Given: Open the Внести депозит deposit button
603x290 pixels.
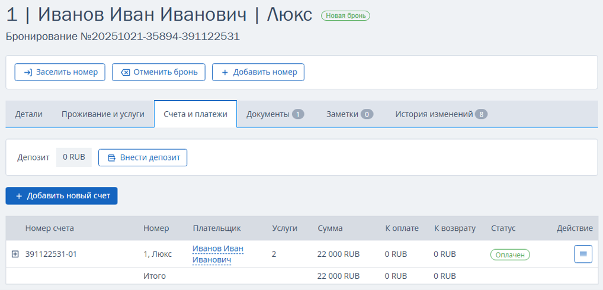Looking at the screenshot, I should click(x=143, y=157).
